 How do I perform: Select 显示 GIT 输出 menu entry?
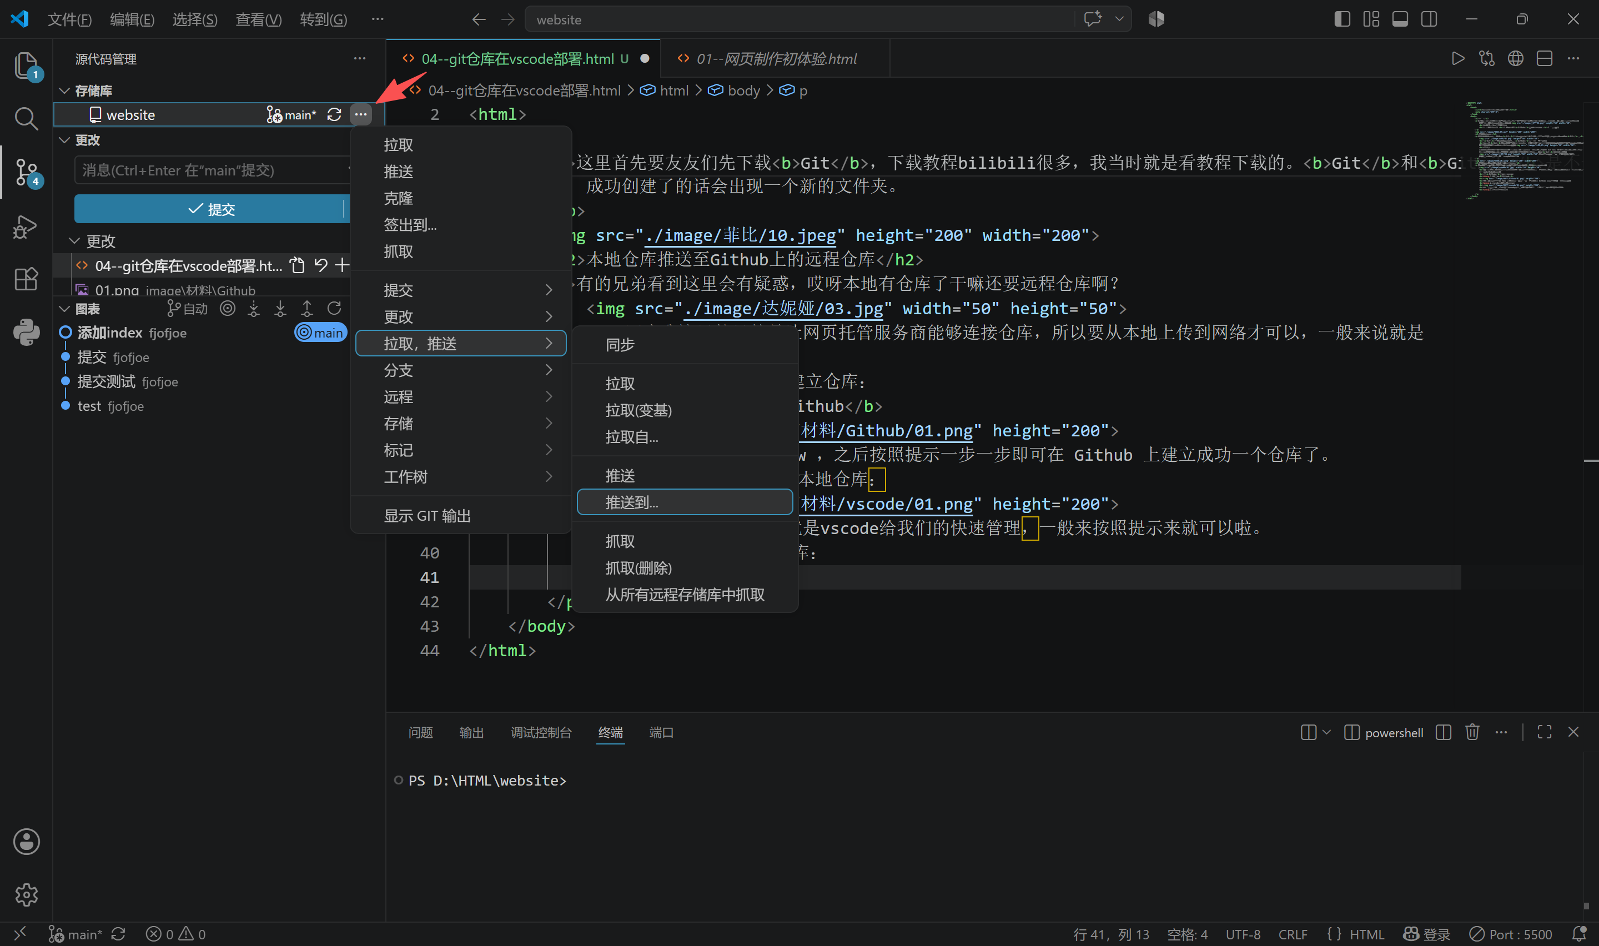point(460,515)
